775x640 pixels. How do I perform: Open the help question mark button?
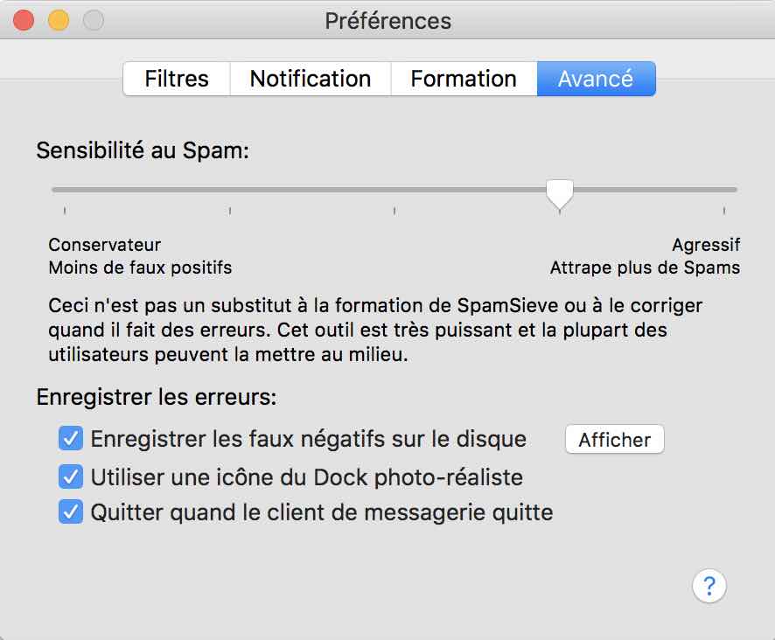tap(709, 586)
